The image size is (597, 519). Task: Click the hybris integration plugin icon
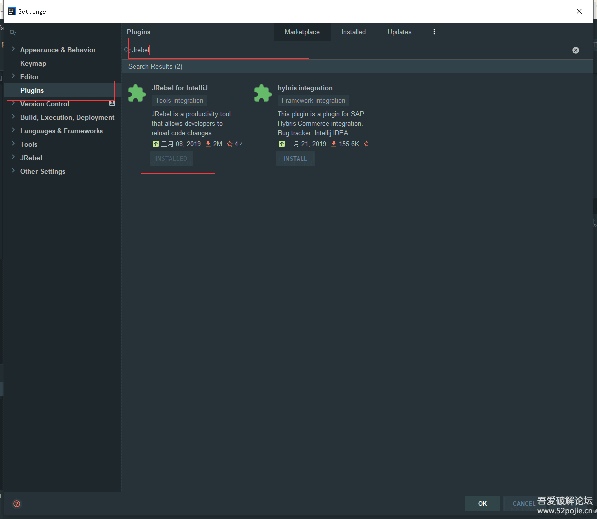point(263,93)
